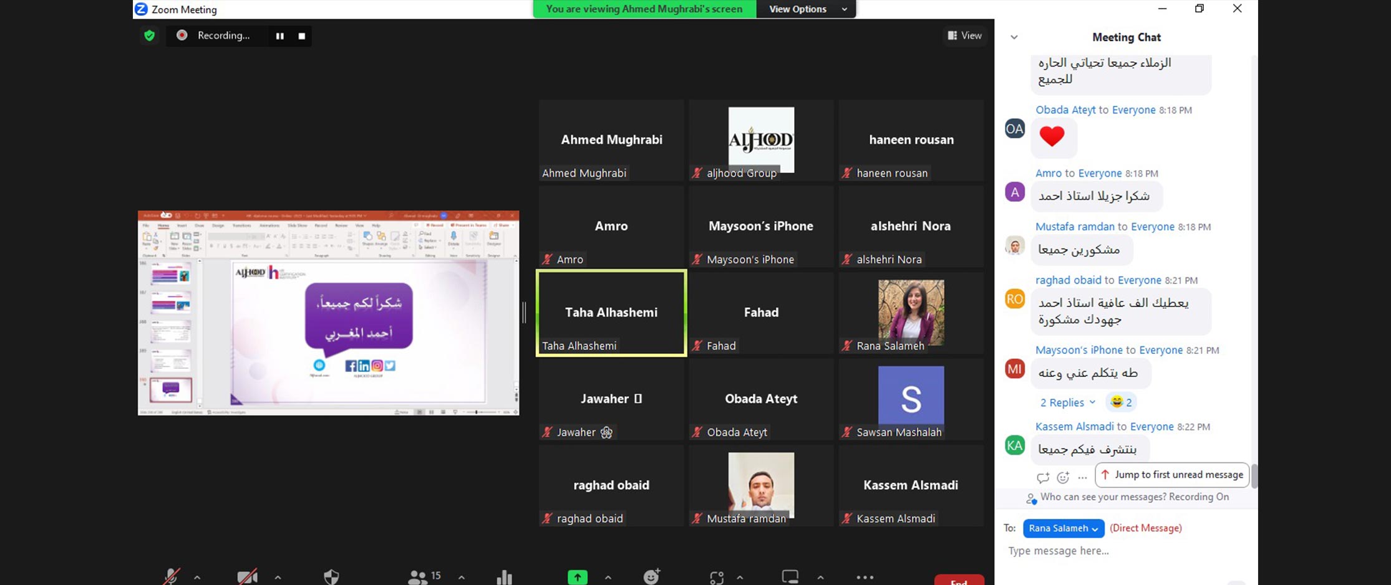1391x585 pixels.
Task: Click Who can see your messages link
Action: coord(1103,497)
